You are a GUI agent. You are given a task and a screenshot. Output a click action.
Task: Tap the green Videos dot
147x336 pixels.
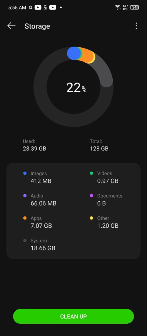[91, 173]
